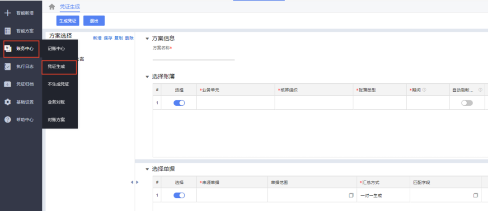Click the 方案选择 panel title
Image resolution: width=488 pixels, height=211 pixels.
point(61,36)
